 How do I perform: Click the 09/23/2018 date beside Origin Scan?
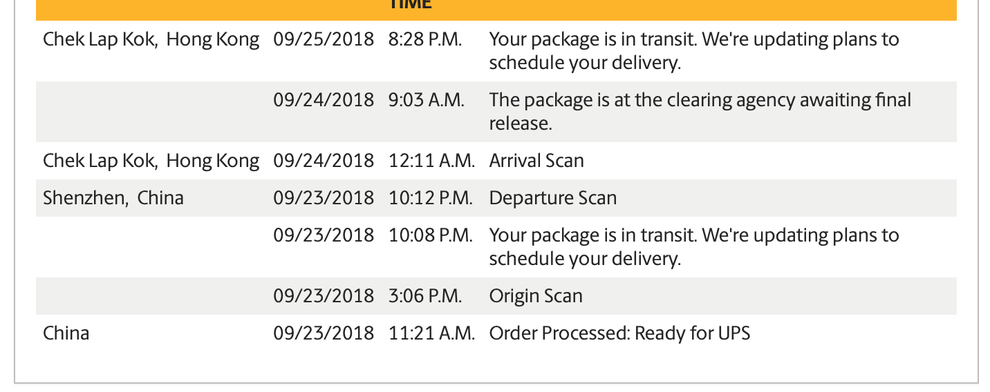(x=324, y=296)
